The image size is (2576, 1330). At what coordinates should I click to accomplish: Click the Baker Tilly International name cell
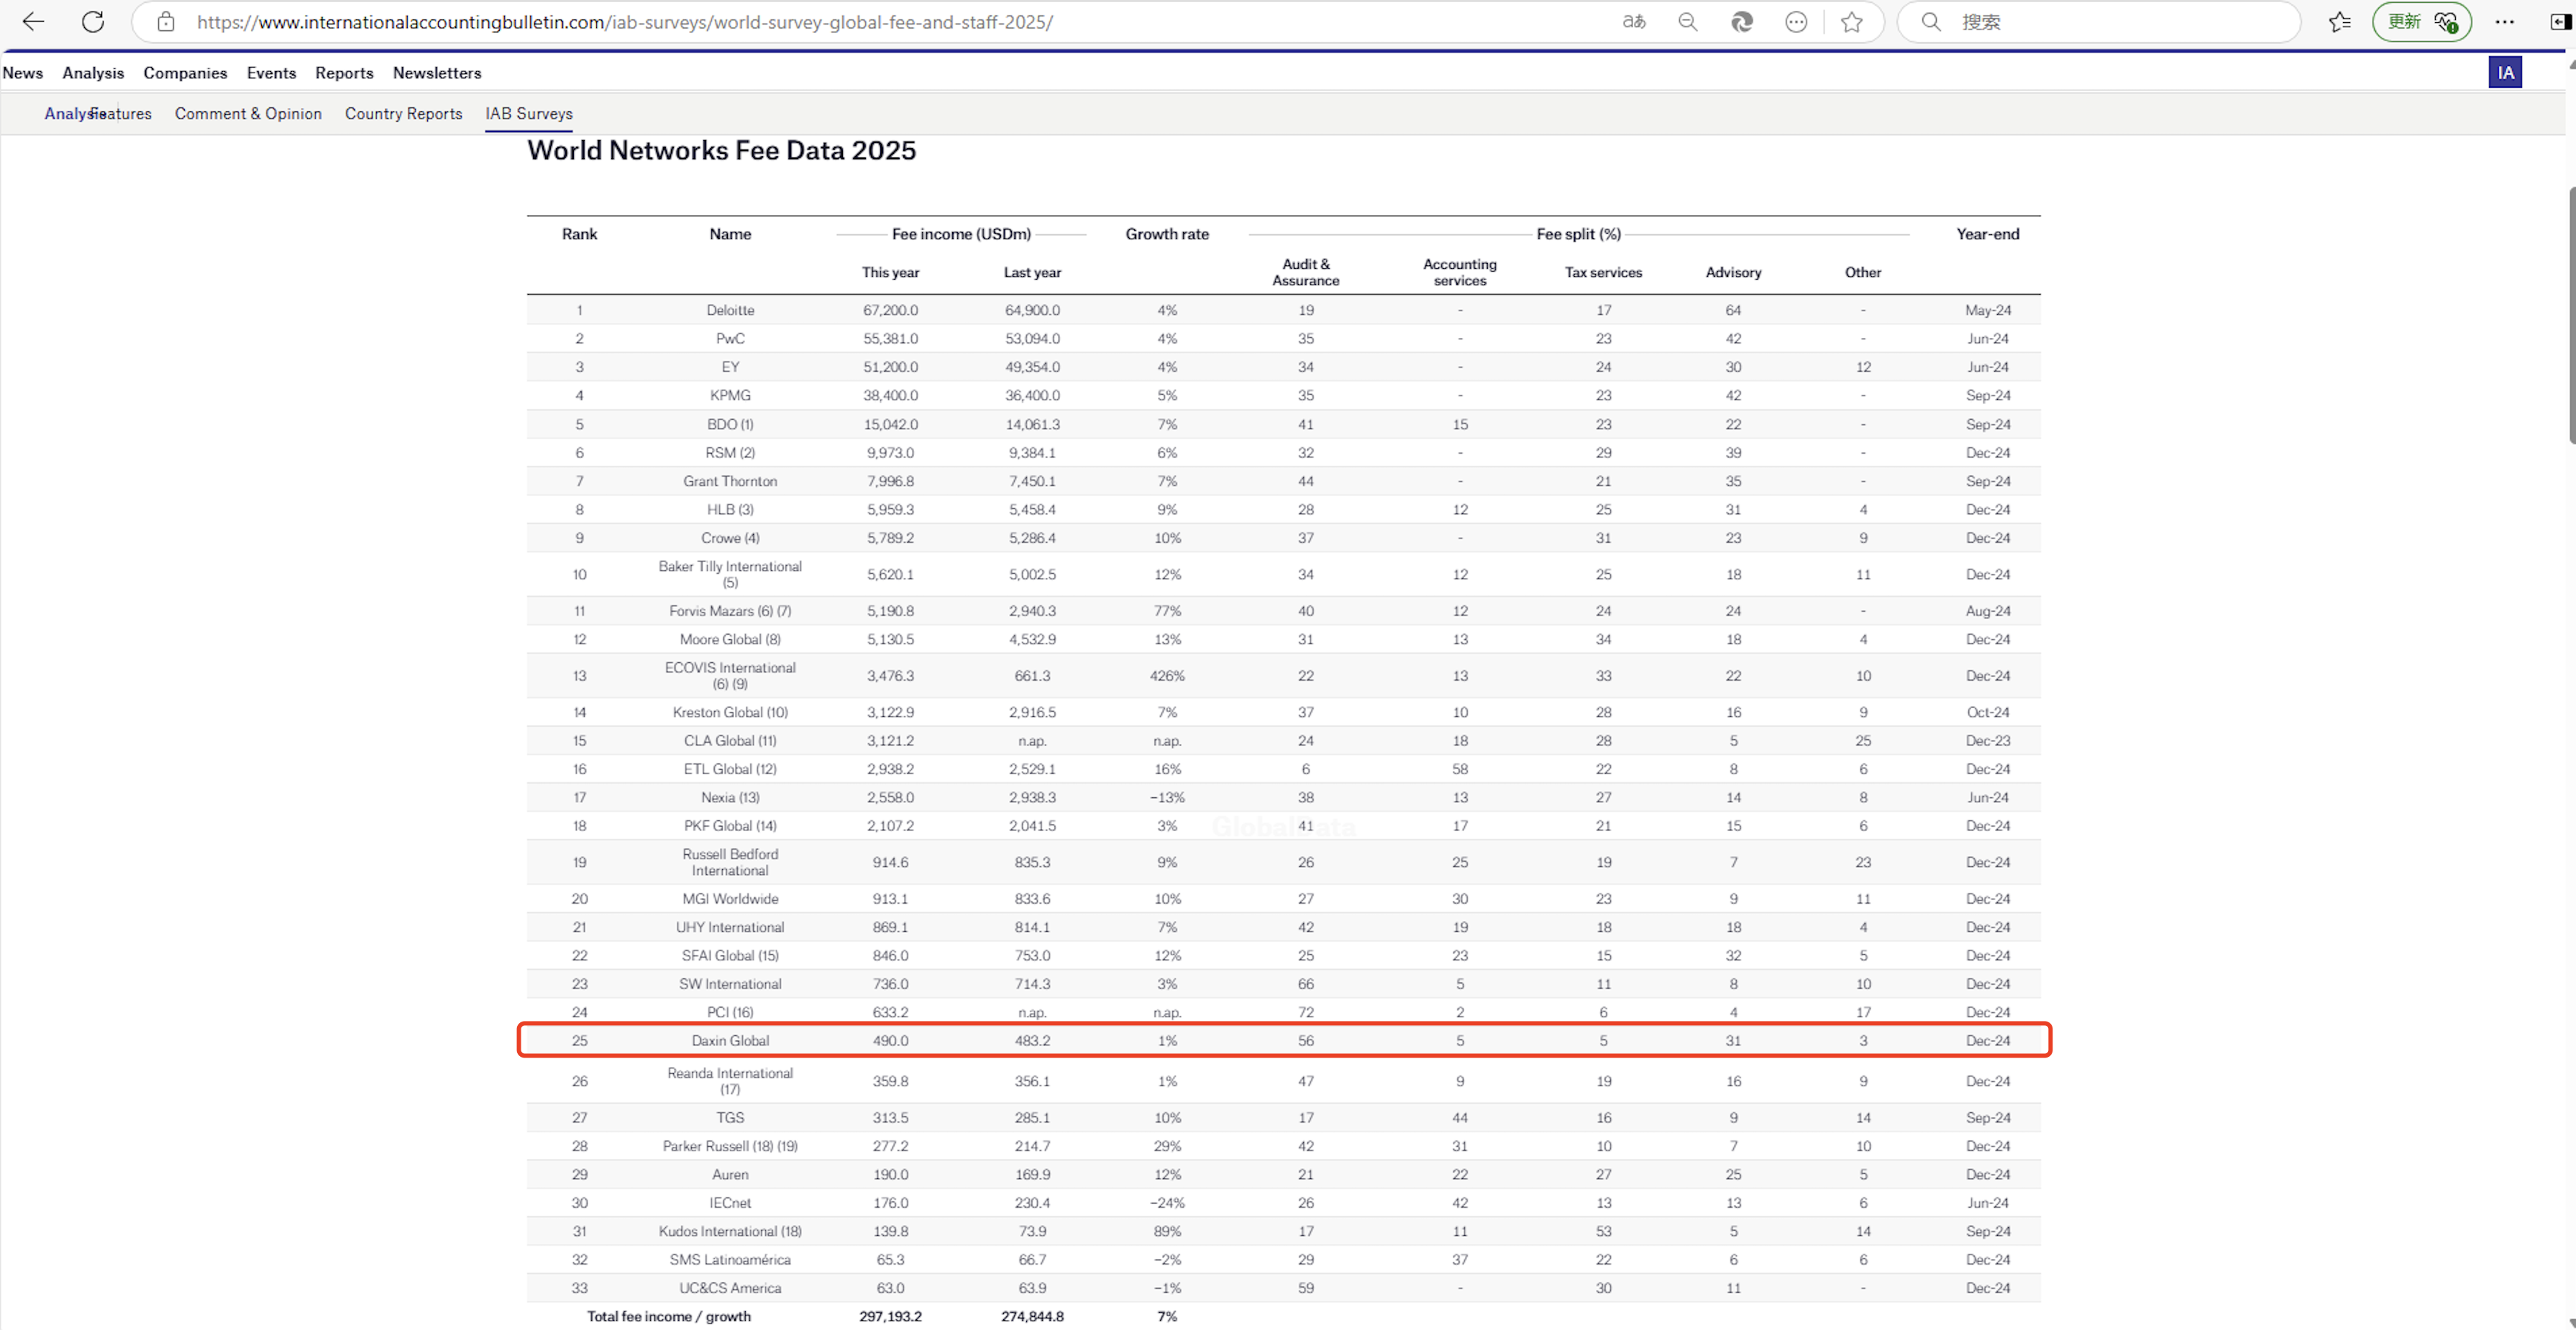(x=730, y=574)
